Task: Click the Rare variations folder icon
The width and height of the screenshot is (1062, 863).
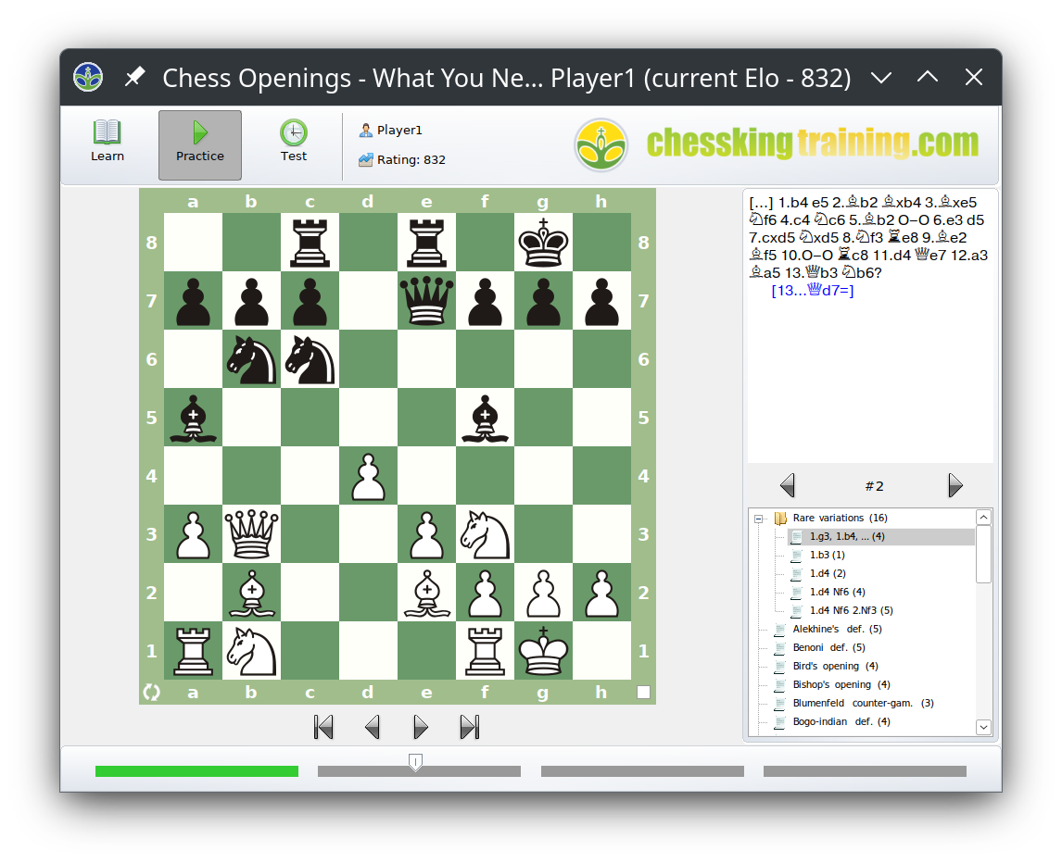Action: pyautogui.click(x=779, y=518)
